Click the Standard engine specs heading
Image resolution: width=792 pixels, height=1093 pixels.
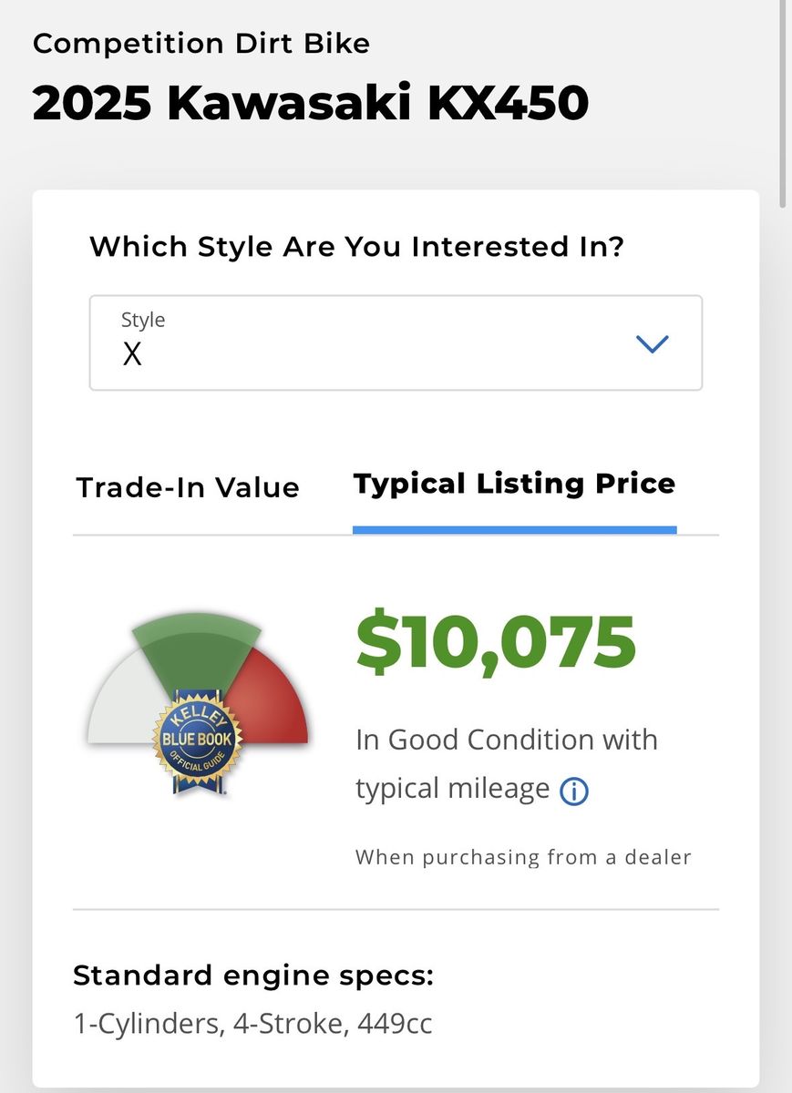pos(252,976)
